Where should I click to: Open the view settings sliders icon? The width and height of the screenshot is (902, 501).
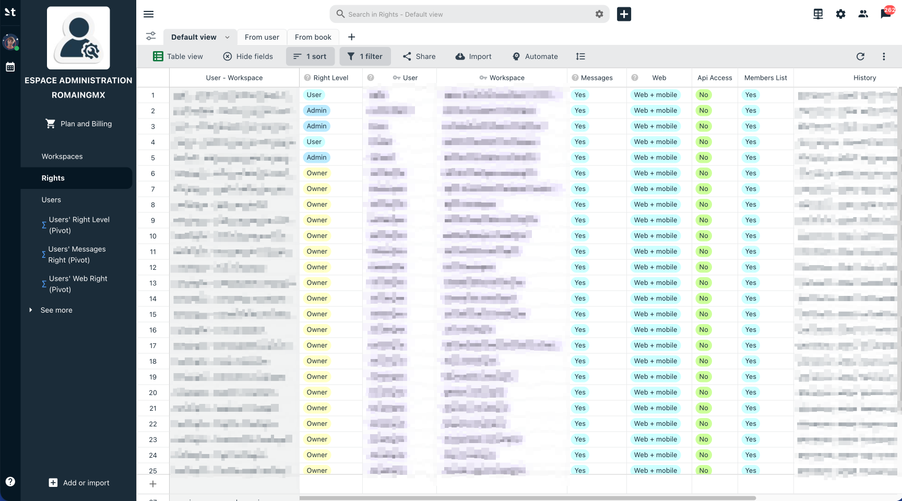(x=151, y=36)
